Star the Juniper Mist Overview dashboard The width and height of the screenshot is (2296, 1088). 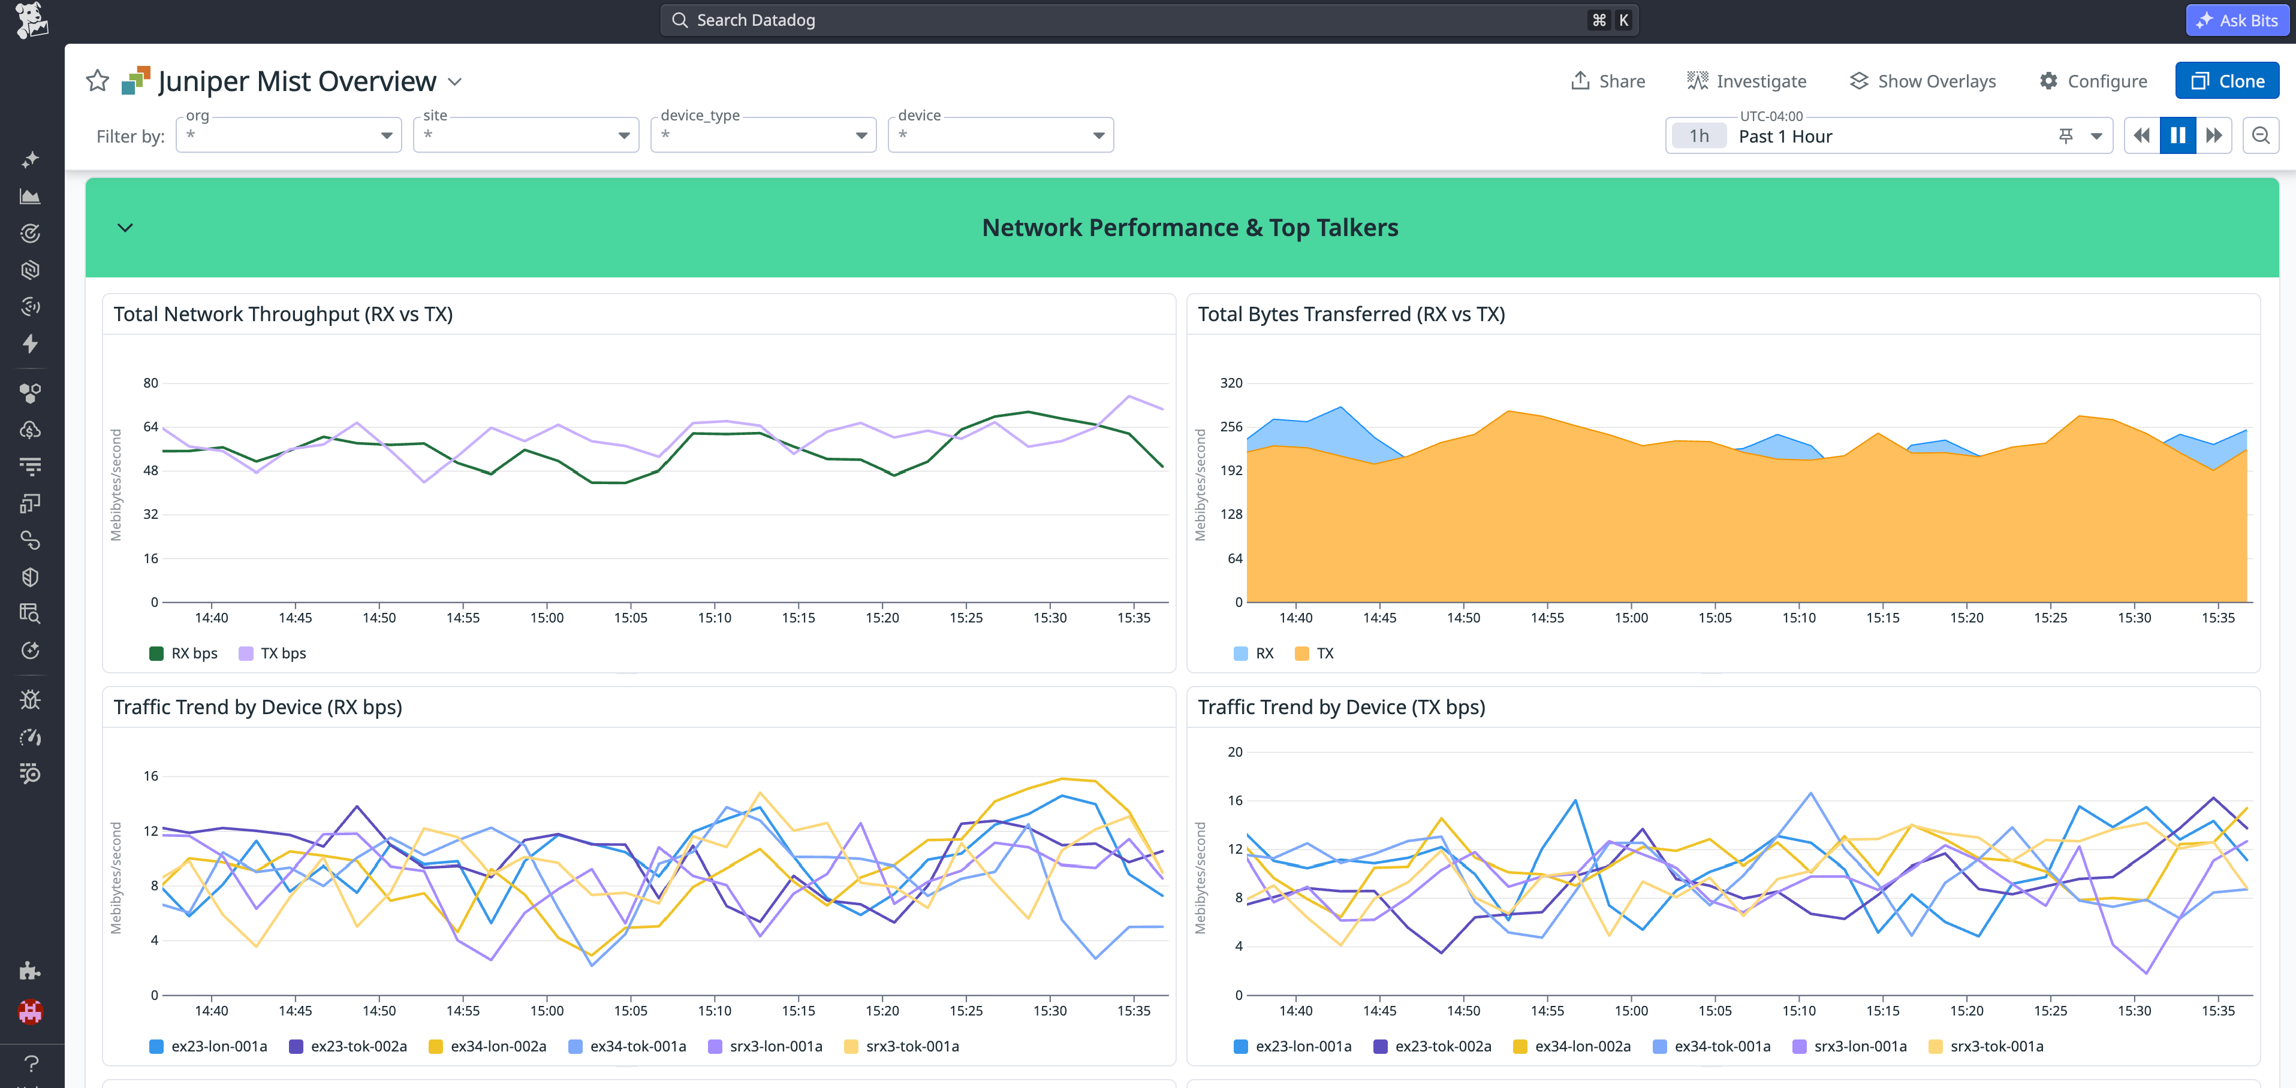pyautogui.click(x=97, y=81)
